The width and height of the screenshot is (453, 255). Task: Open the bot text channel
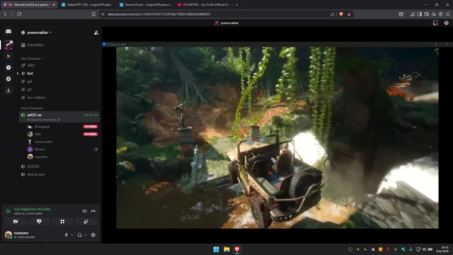pos(59,73)
